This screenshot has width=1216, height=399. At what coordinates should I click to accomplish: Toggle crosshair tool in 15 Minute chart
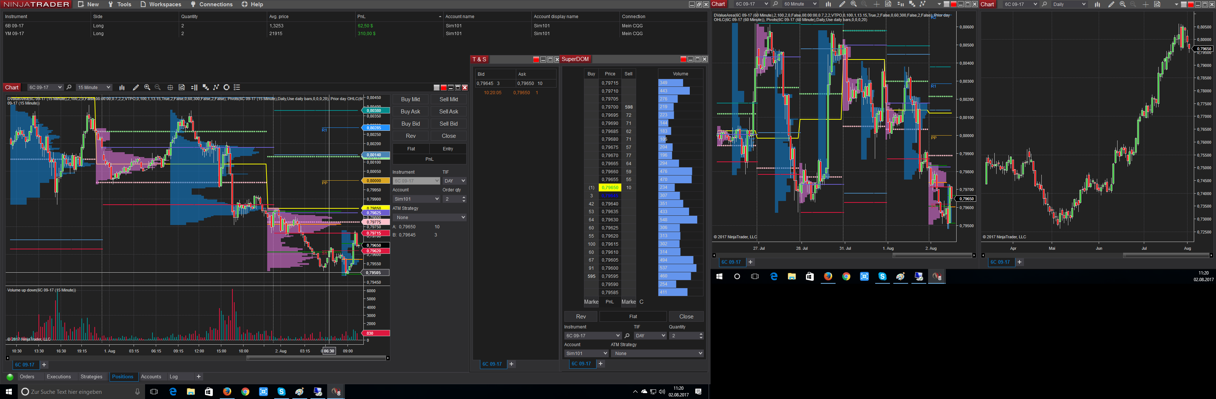coord(170,87)
